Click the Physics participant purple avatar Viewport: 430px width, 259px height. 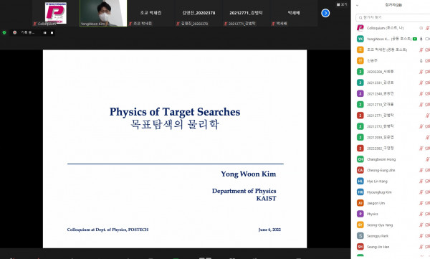(x=360, y=214)
